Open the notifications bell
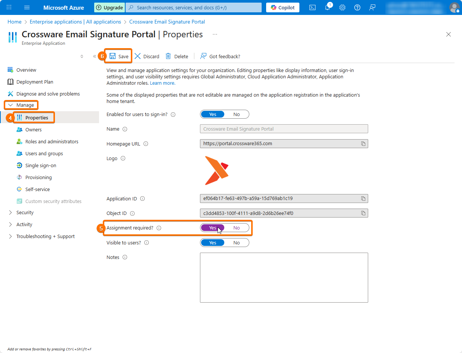Viewport: 462px width, 353px height. click(327, 7)
